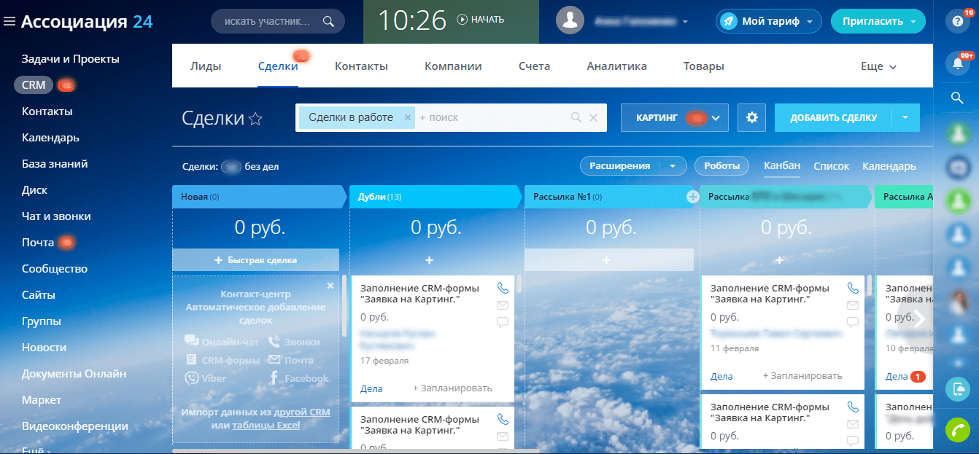
Task: Follow the другой CRM import link
Action: pyautogui.click(x=303, y=412)
